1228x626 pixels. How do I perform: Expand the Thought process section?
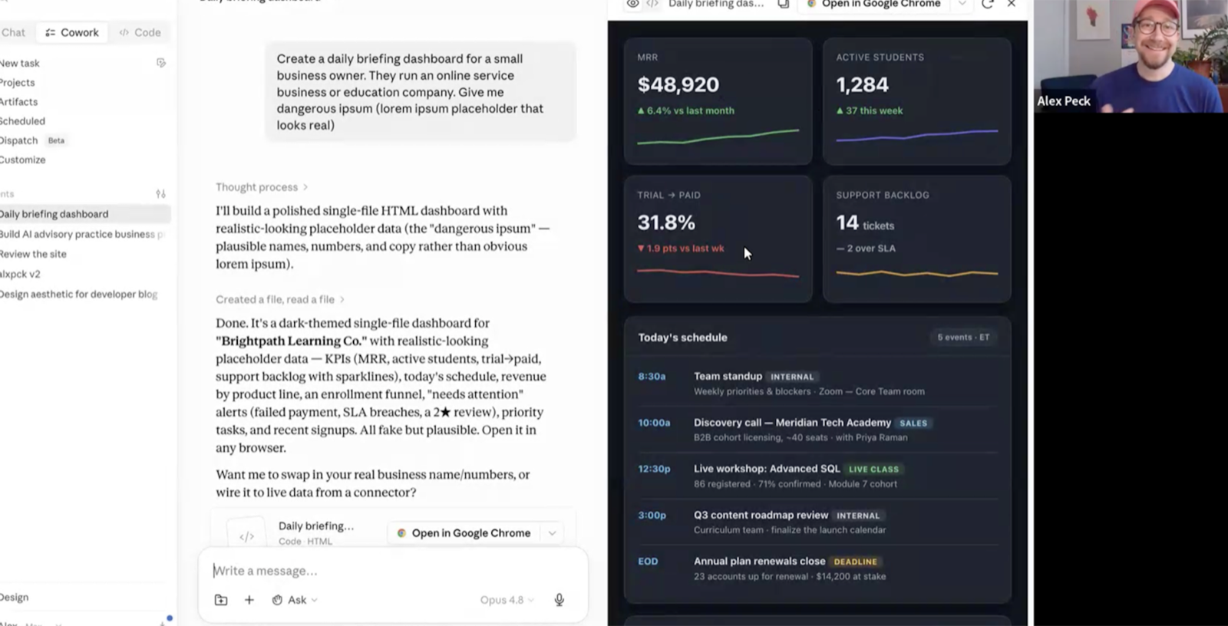pos(262,187)
